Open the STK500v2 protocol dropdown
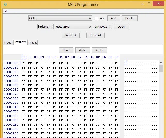 (103, 27)
